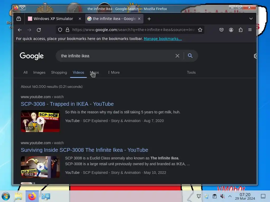The height and width of the screenshot is (202, 270).
Task: Unmute the volume tray icon
Action: click(223, 196)
